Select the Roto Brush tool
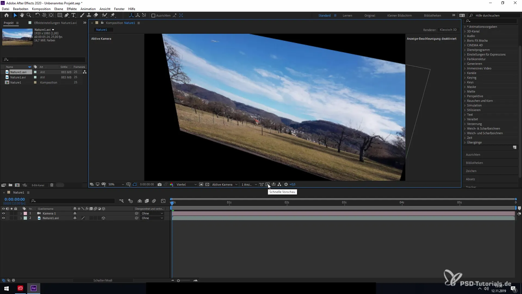This screenshot has height=294, width=522. 105,15
